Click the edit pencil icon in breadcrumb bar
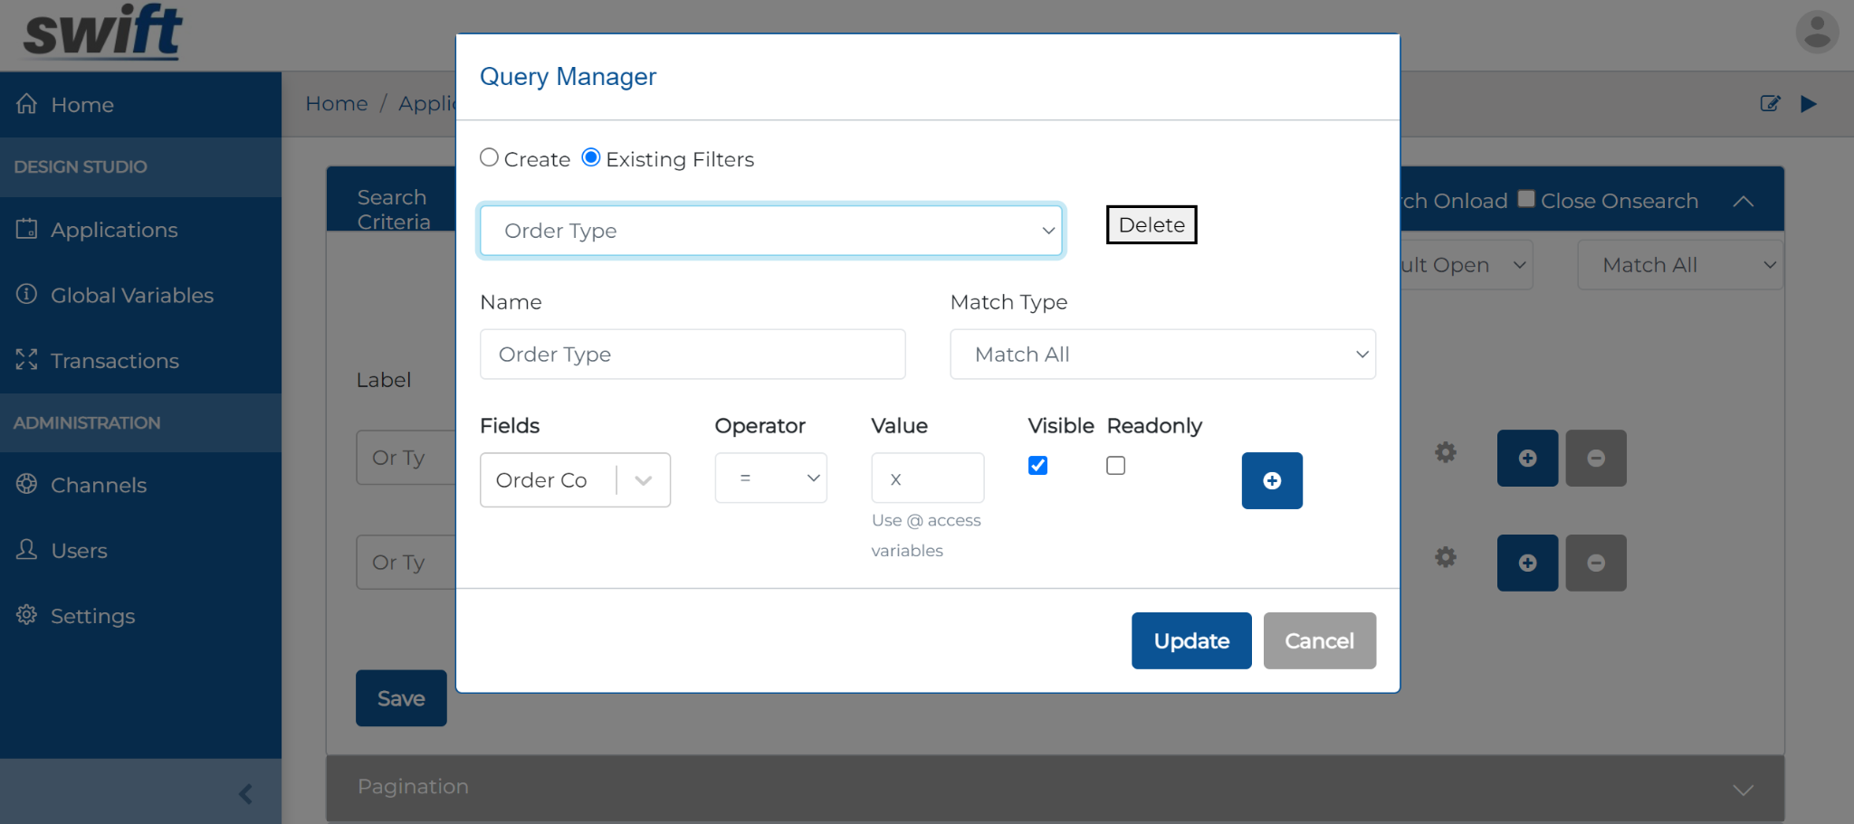Screen dimensions: 1854x824 [x=1770, y=104]
